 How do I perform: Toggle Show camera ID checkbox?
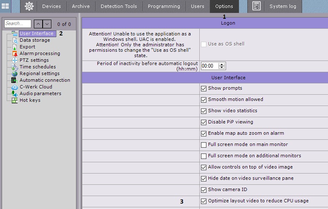click(204, 190)
